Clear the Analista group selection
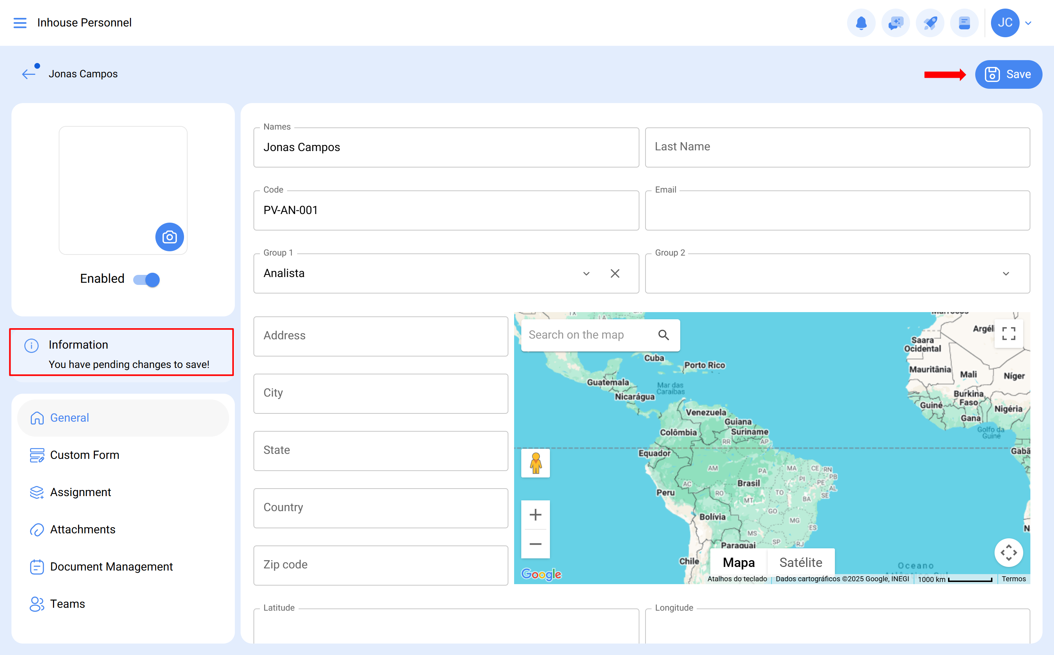This screenshot has height=655, width=1054. point(615,274)
